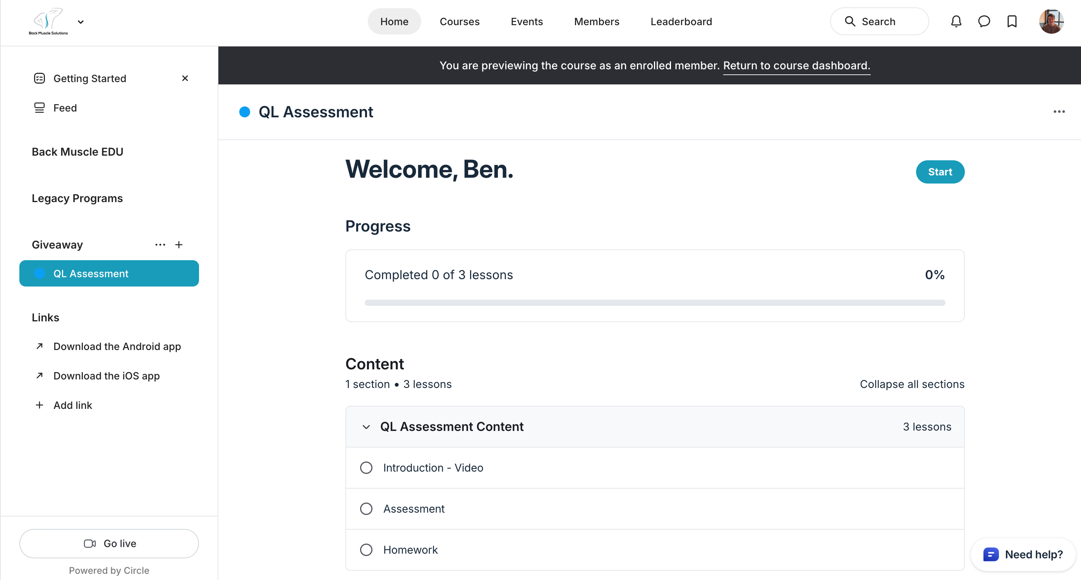This screenshot has height=580, width=1081.
Task: Open Giveaway group options ellipsis
Action: coord(160,245)
